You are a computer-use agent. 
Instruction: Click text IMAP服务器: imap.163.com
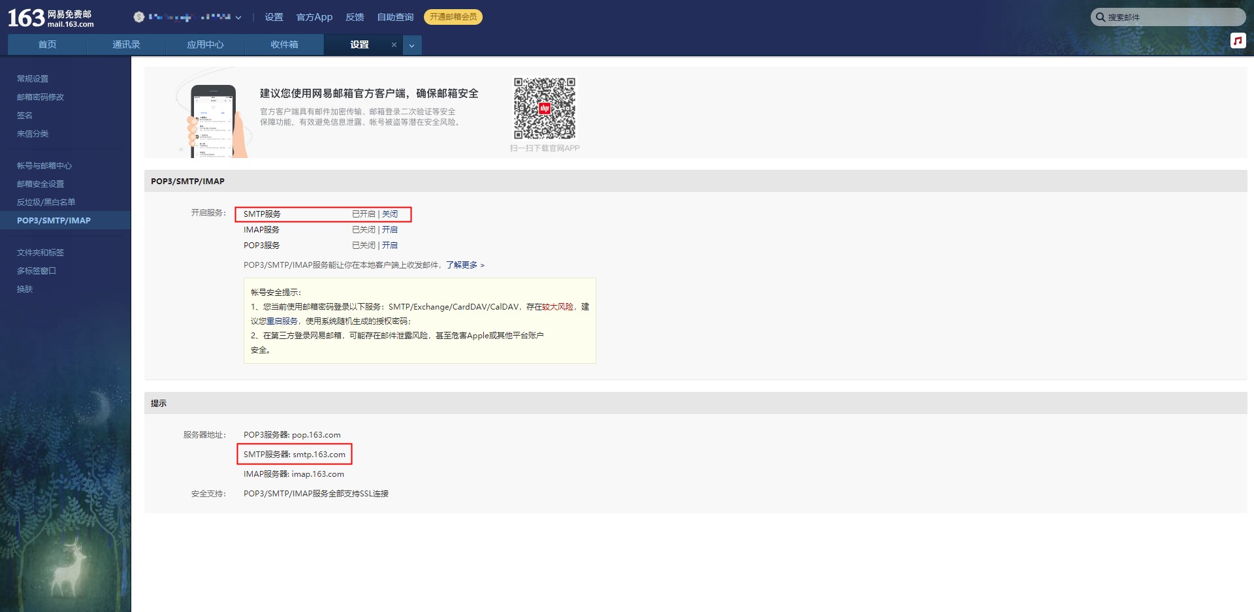click(x=294, y=474)
